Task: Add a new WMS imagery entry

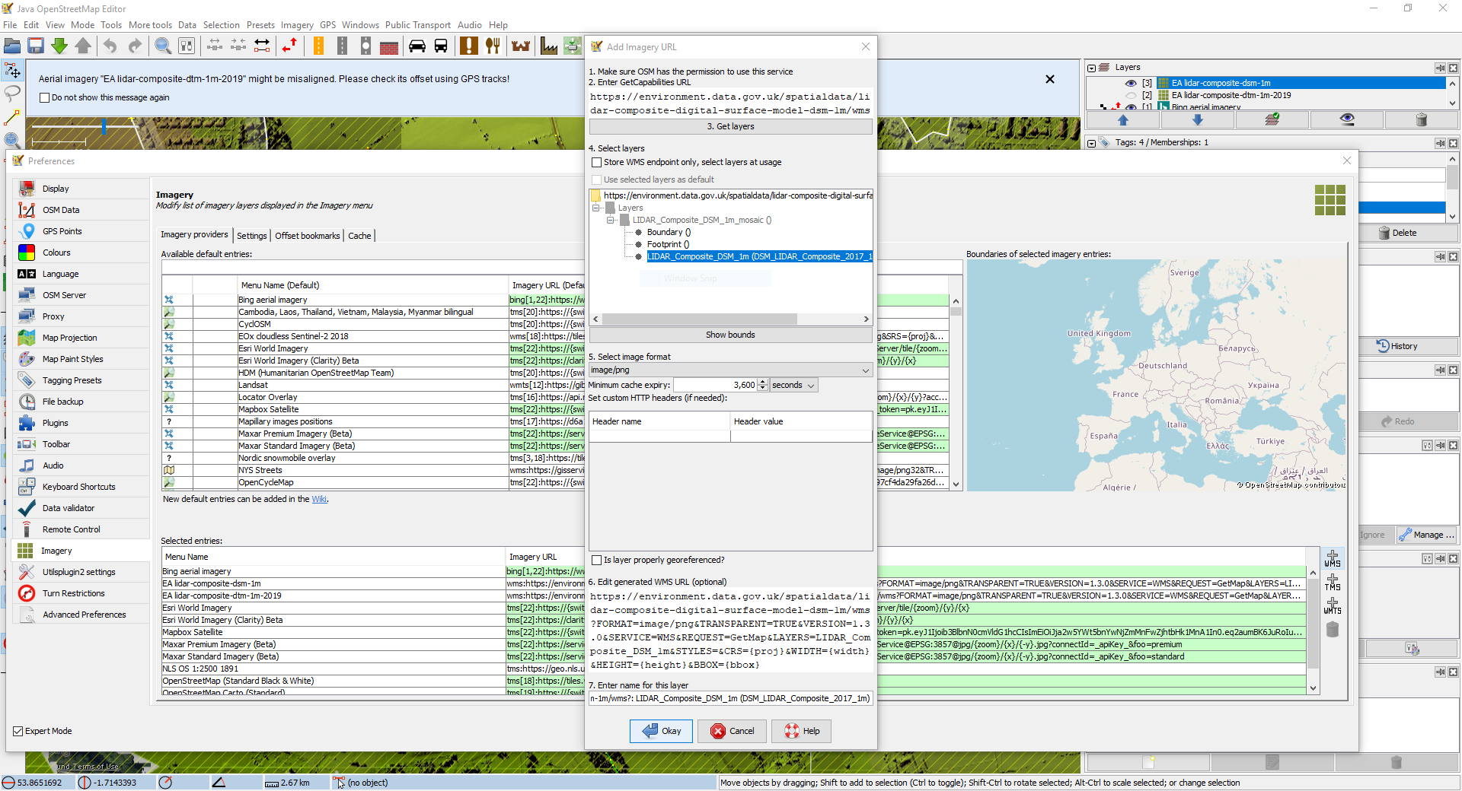Action: point(1332,559)
